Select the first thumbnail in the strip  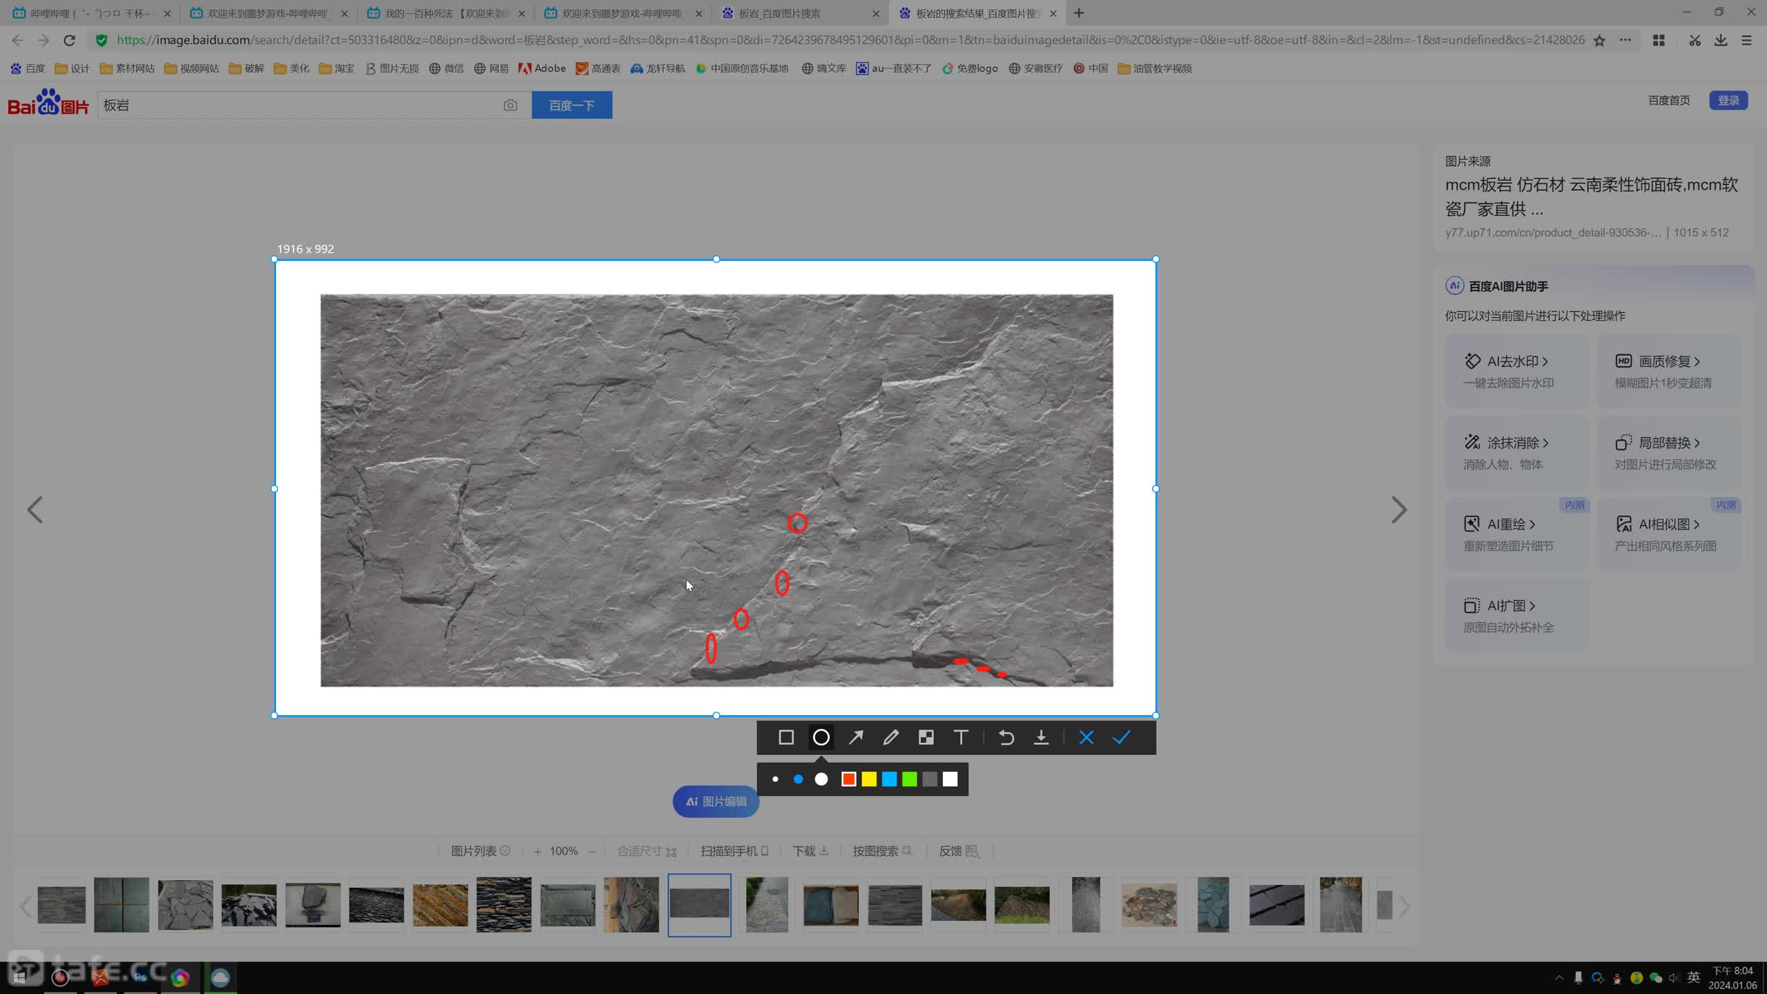[x=61, y=905]
